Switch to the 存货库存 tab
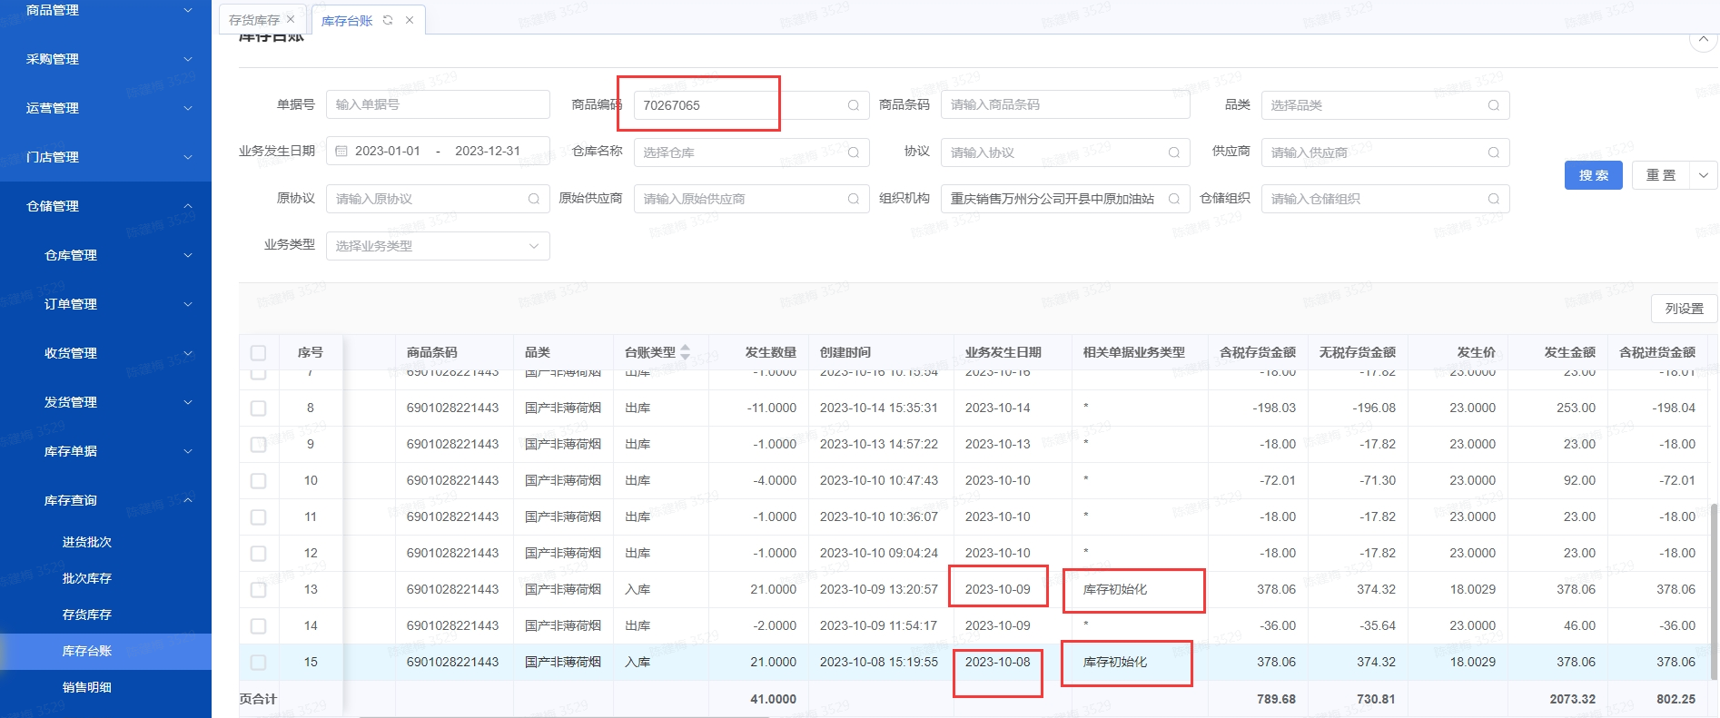This screenshot has width=1720, height=718. [254, 20]
